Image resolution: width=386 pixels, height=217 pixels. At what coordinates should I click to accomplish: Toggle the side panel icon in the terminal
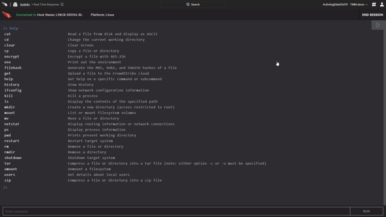pyautogui.click(x=378, y=25)
